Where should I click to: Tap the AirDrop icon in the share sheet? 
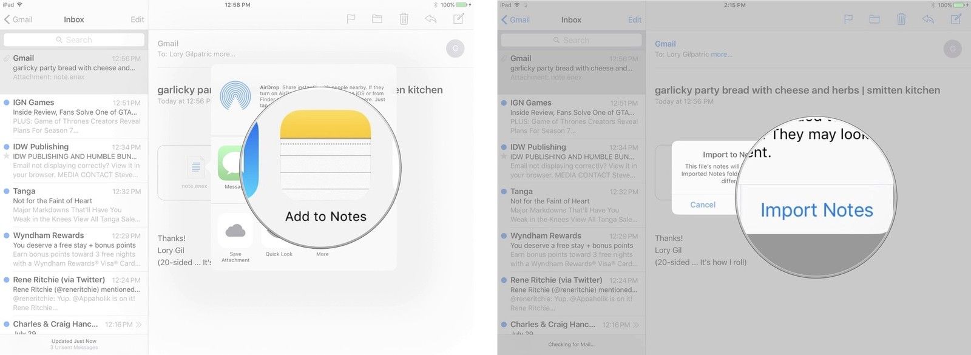tap(235, 96)
